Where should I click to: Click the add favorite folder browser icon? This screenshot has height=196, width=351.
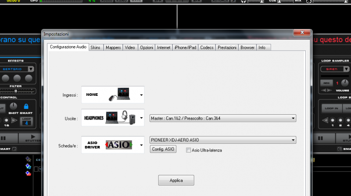[x=28, y=159]
